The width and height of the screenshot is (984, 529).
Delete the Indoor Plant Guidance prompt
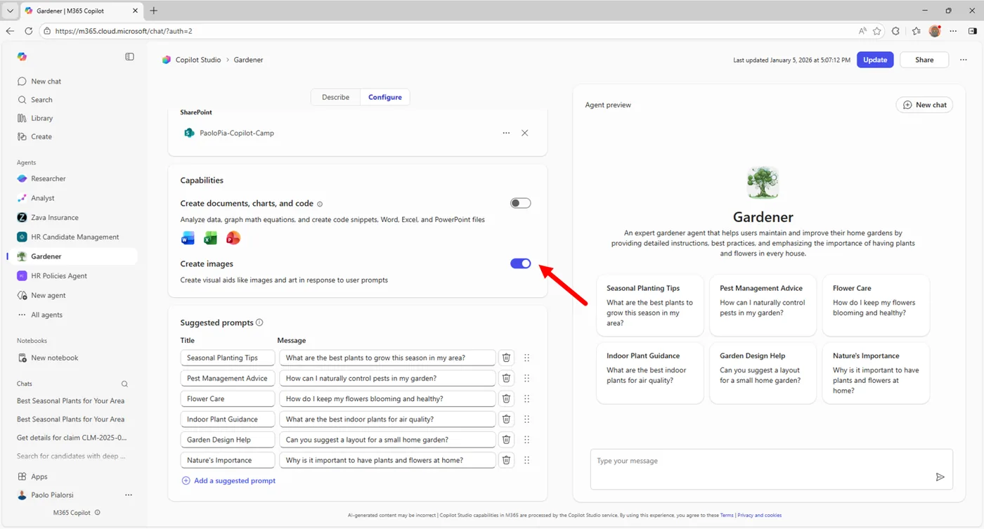(505, 419)
